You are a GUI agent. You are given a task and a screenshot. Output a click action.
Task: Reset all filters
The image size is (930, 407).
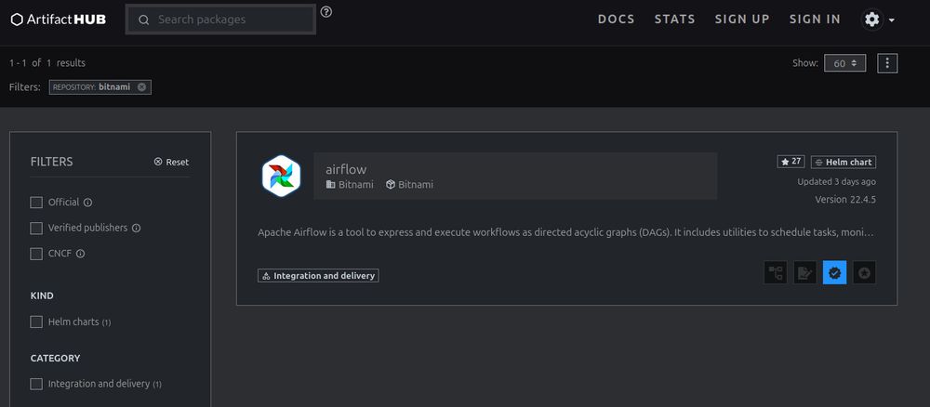171,162
